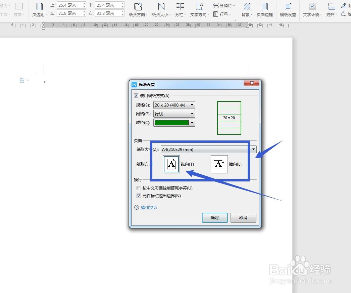
Task: Expand the paragraph layout icon's dropdown arrow
Action: [x=27, y=80]
